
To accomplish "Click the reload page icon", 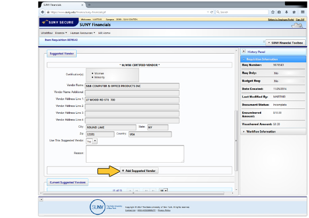I will 212,12.
